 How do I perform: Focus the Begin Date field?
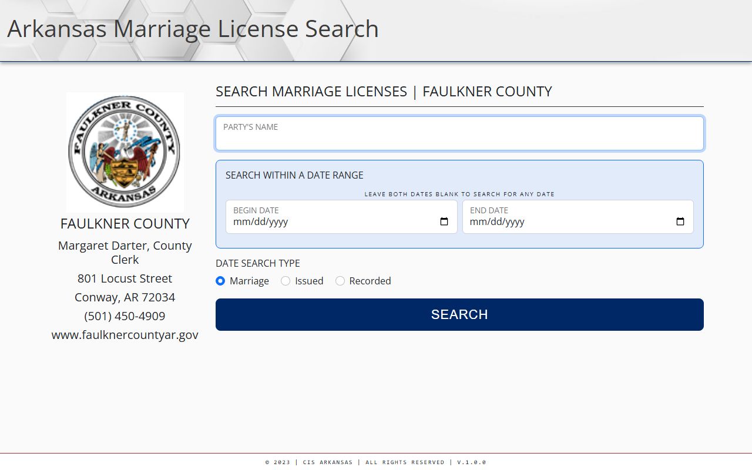pos(341,217)
